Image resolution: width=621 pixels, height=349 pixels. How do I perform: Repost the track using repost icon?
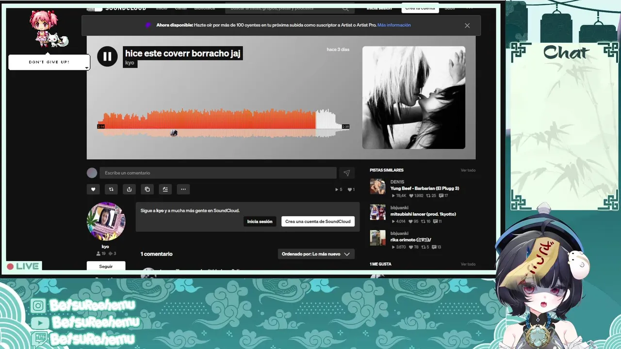click(111, 189)
